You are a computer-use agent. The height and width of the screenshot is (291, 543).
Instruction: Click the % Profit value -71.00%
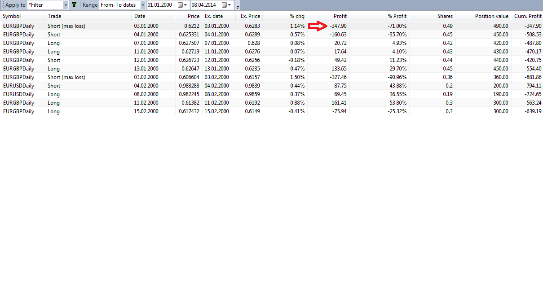pos(397,26)
